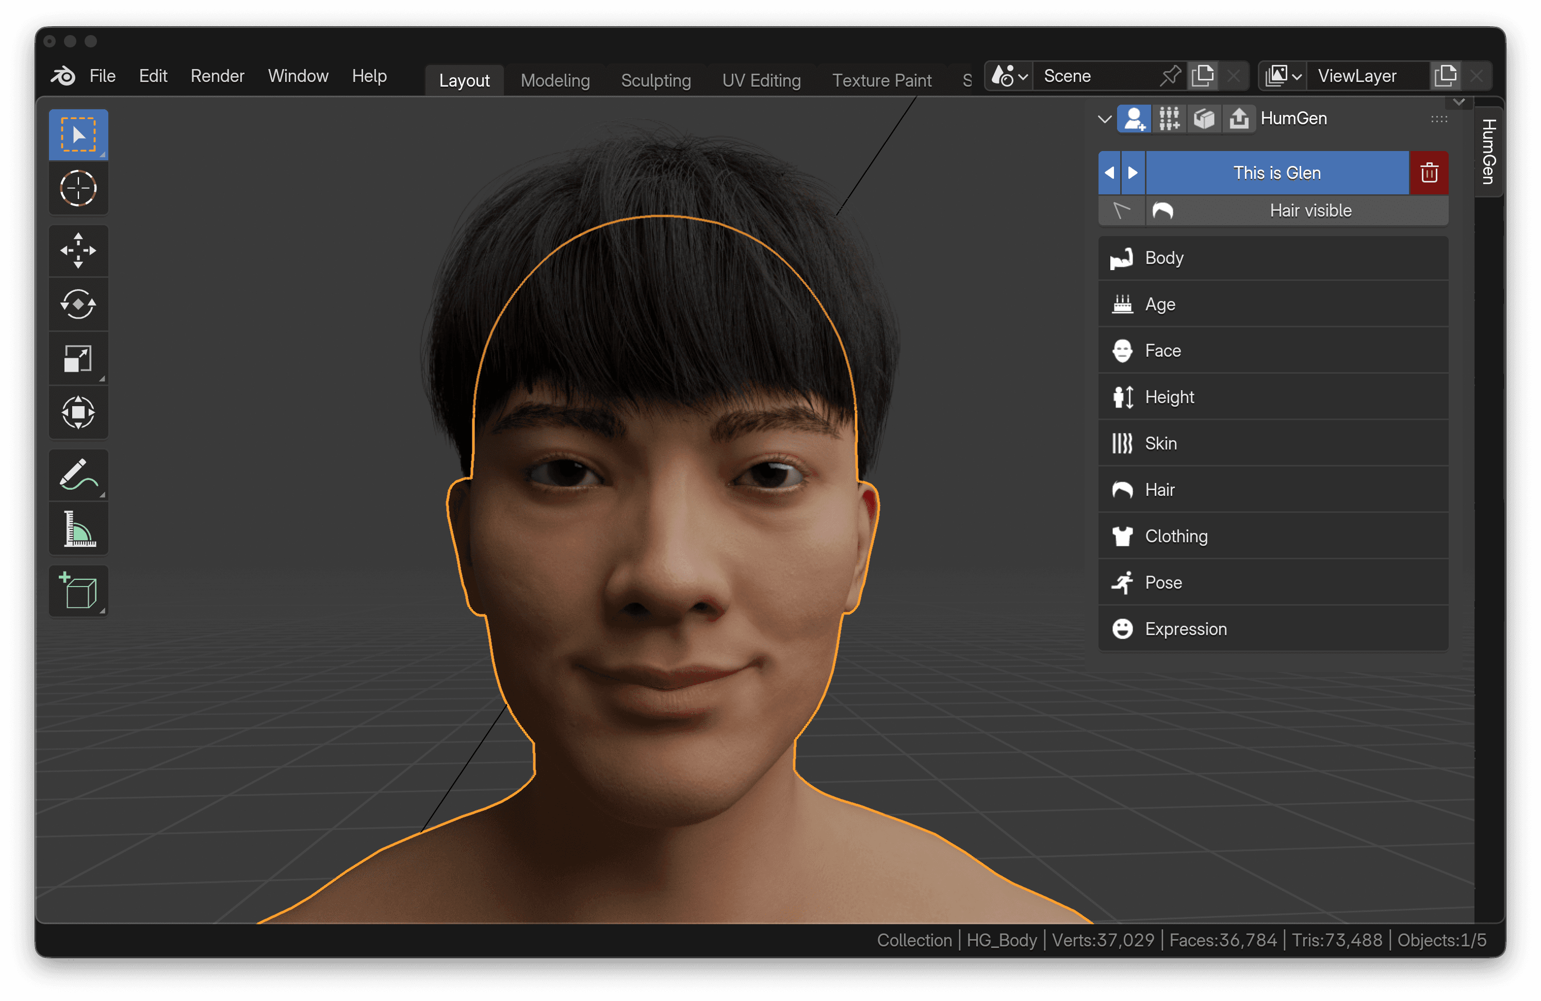
Task: Toggle the Hair visible button
Action: click(1296, 210)
